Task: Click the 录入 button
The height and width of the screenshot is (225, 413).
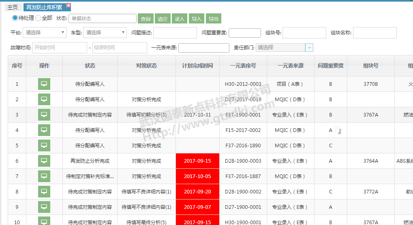Action: (x=180, y=19)
